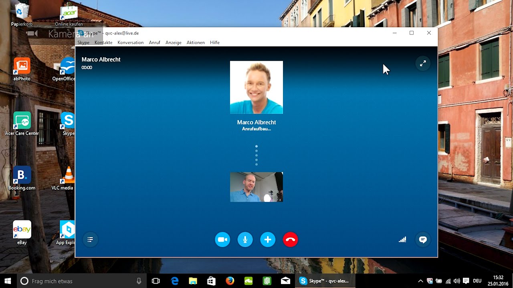Open the Action Center notifications icon

coord(466,281)
